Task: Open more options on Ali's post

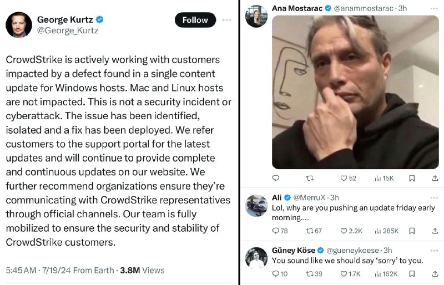Action: tap(435, 197)
